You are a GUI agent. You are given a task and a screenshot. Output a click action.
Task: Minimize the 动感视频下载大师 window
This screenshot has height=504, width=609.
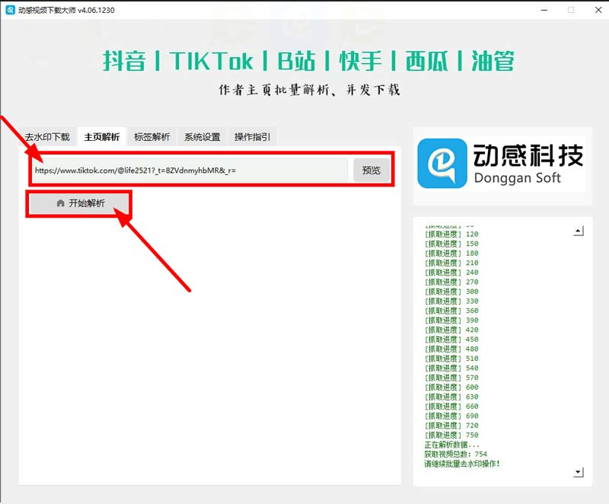pos(544,10)
